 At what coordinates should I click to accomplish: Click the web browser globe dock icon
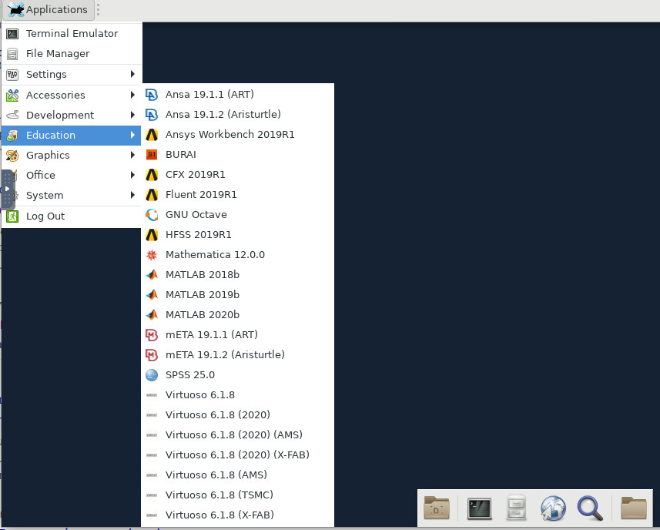pyautogui.click(x=553, y=508)
